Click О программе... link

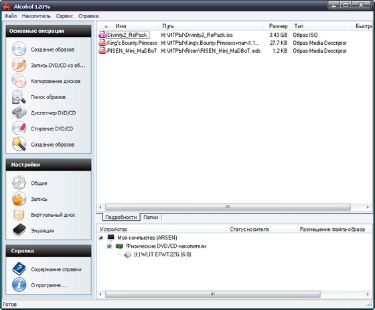coord(48,285)
